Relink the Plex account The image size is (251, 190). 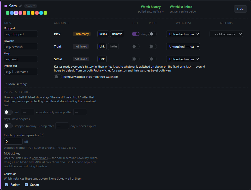103,34
